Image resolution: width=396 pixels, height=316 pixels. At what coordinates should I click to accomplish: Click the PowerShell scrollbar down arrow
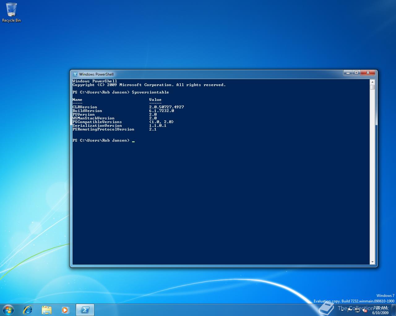pos(372,262)
